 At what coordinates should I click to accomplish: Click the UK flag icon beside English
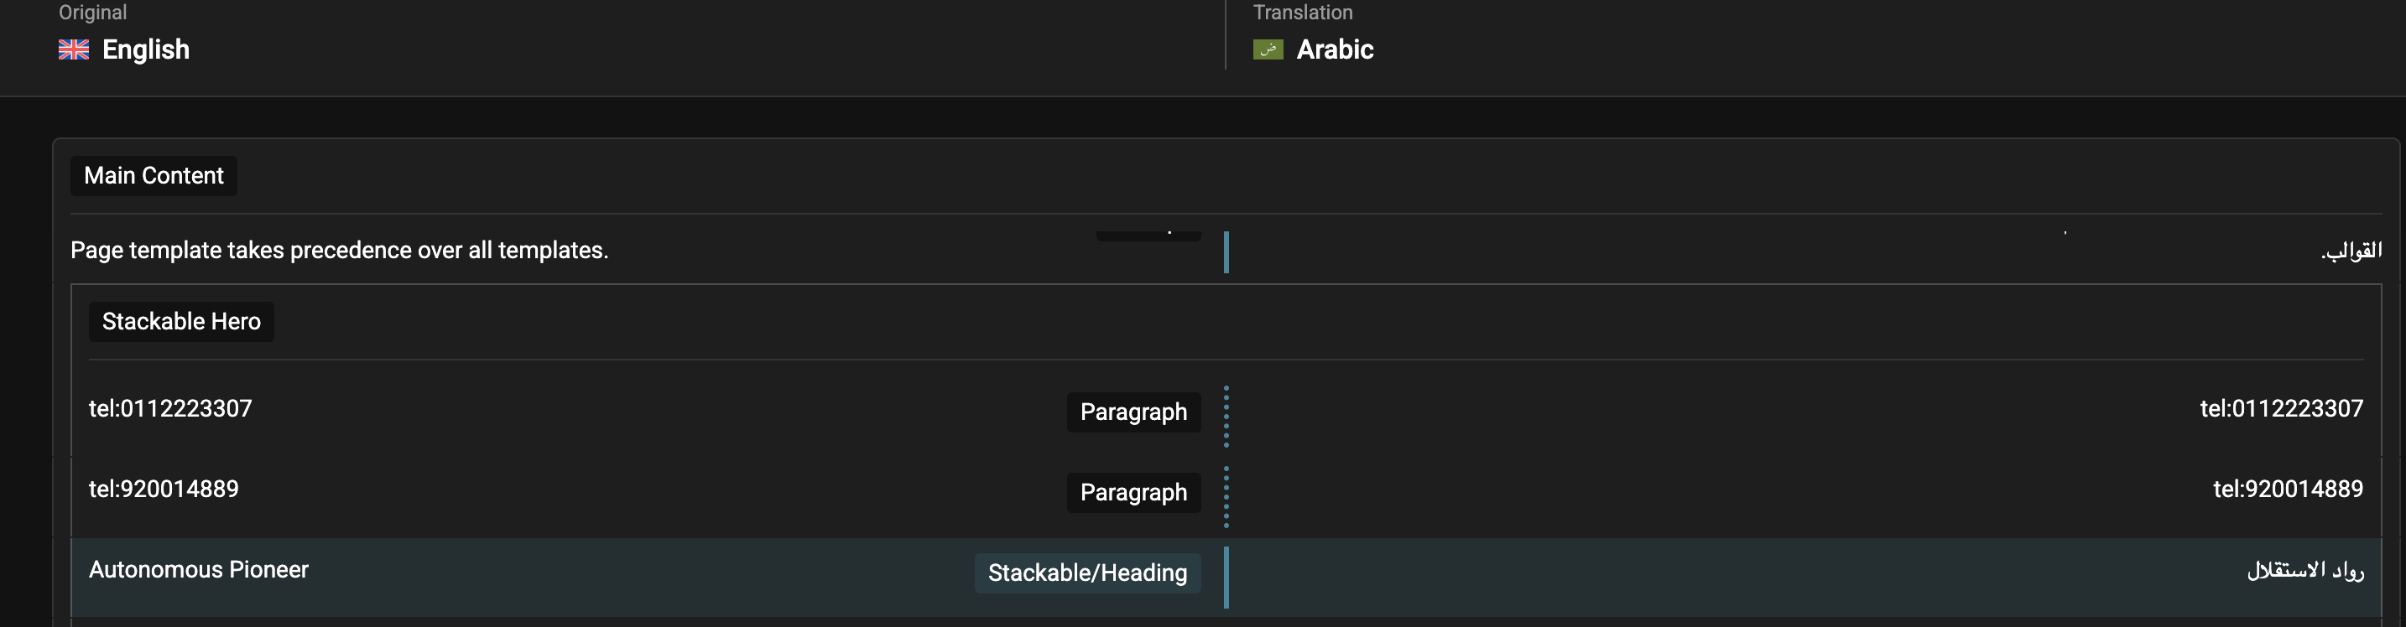(74, 49)
